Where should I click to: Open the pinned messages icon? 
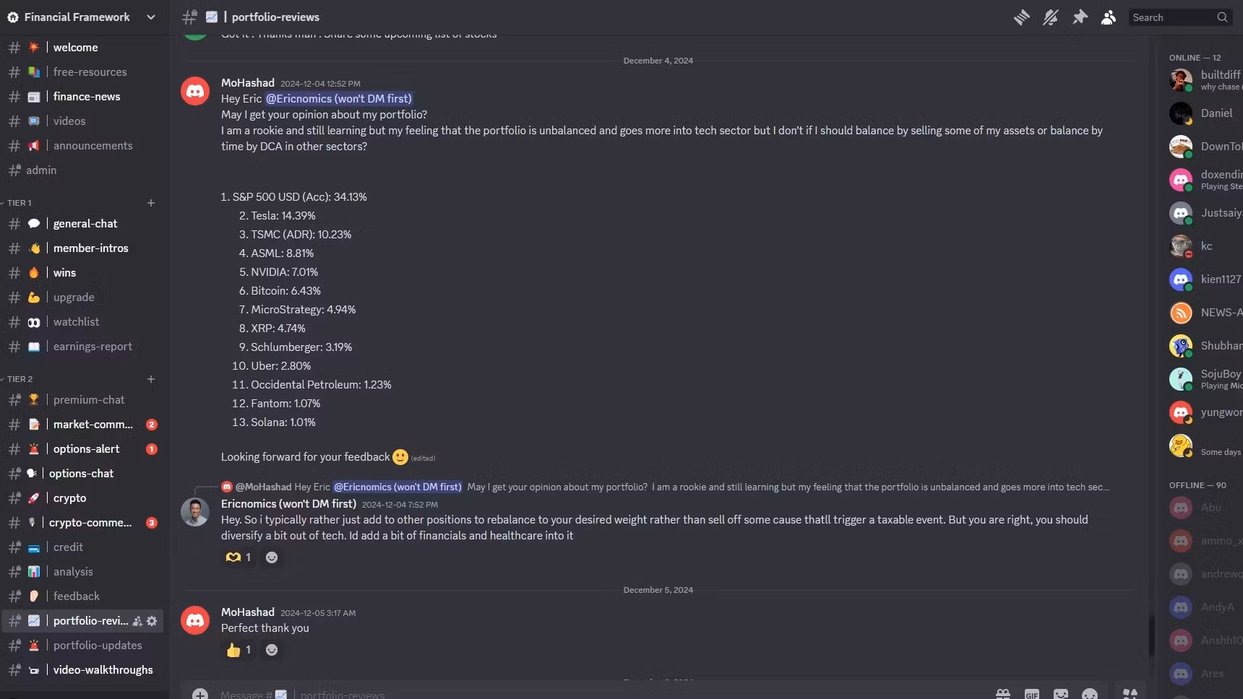(x=1080, y=17)
